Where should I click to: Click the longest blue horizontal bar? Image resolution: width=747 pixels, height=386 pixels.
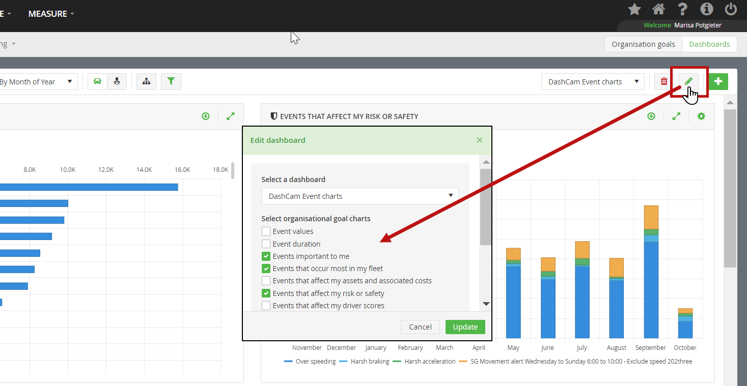coord(89,187)
